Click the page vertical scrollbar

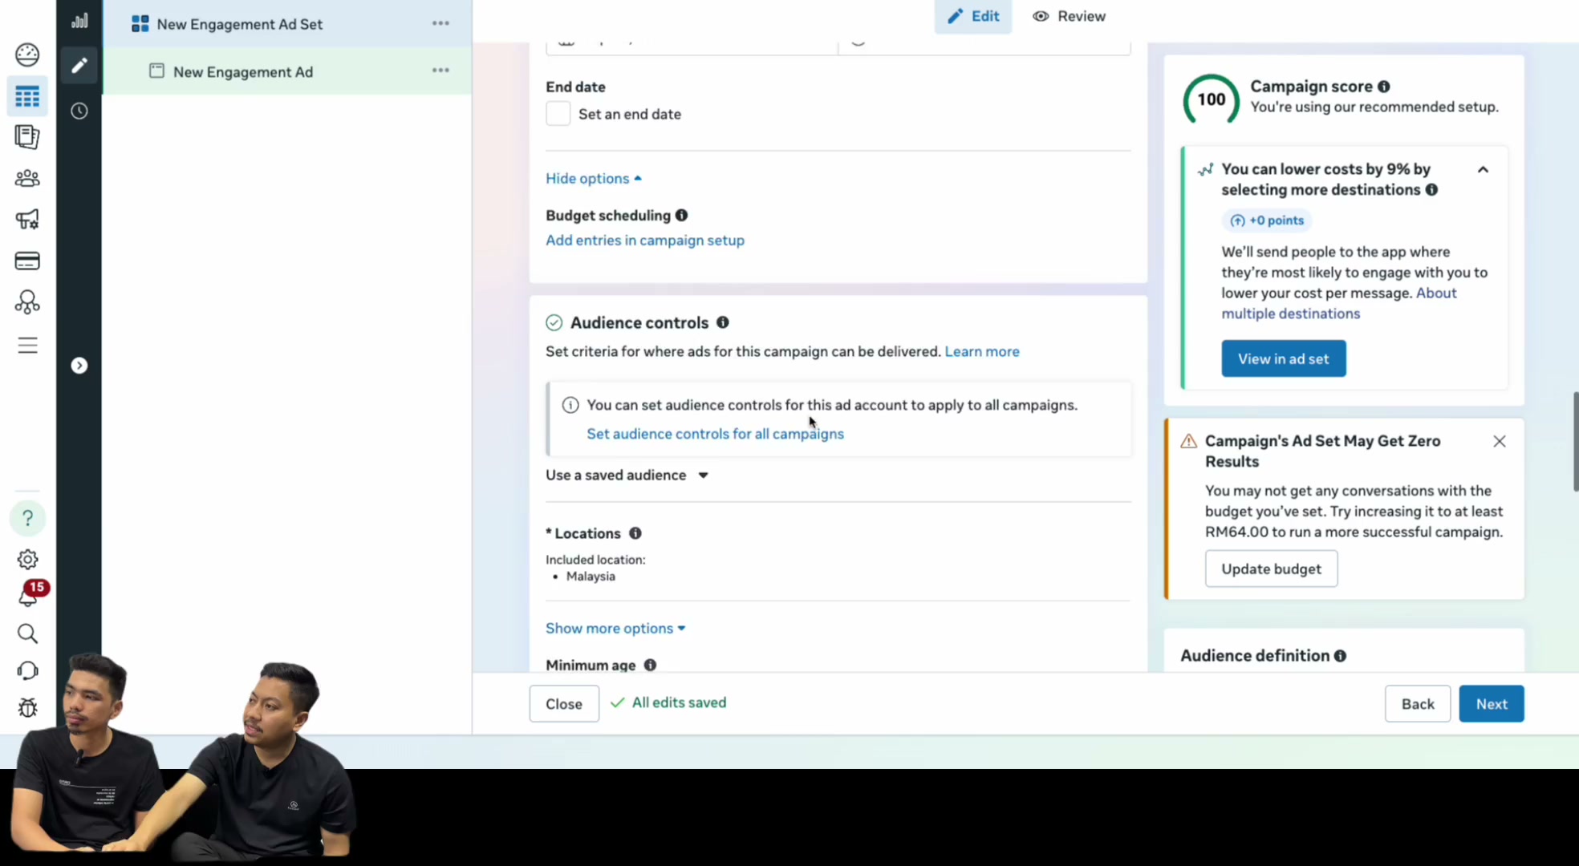(1575, 441)
